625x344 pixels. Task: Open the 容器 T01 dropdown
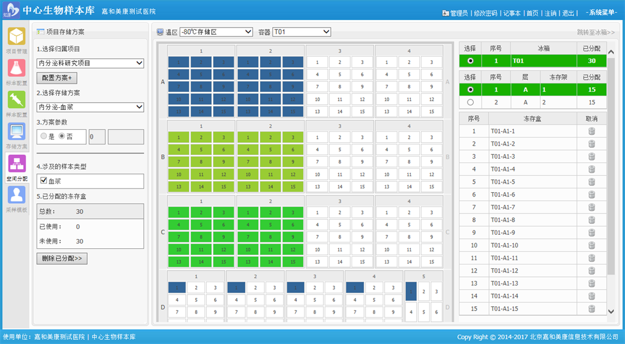302,32
